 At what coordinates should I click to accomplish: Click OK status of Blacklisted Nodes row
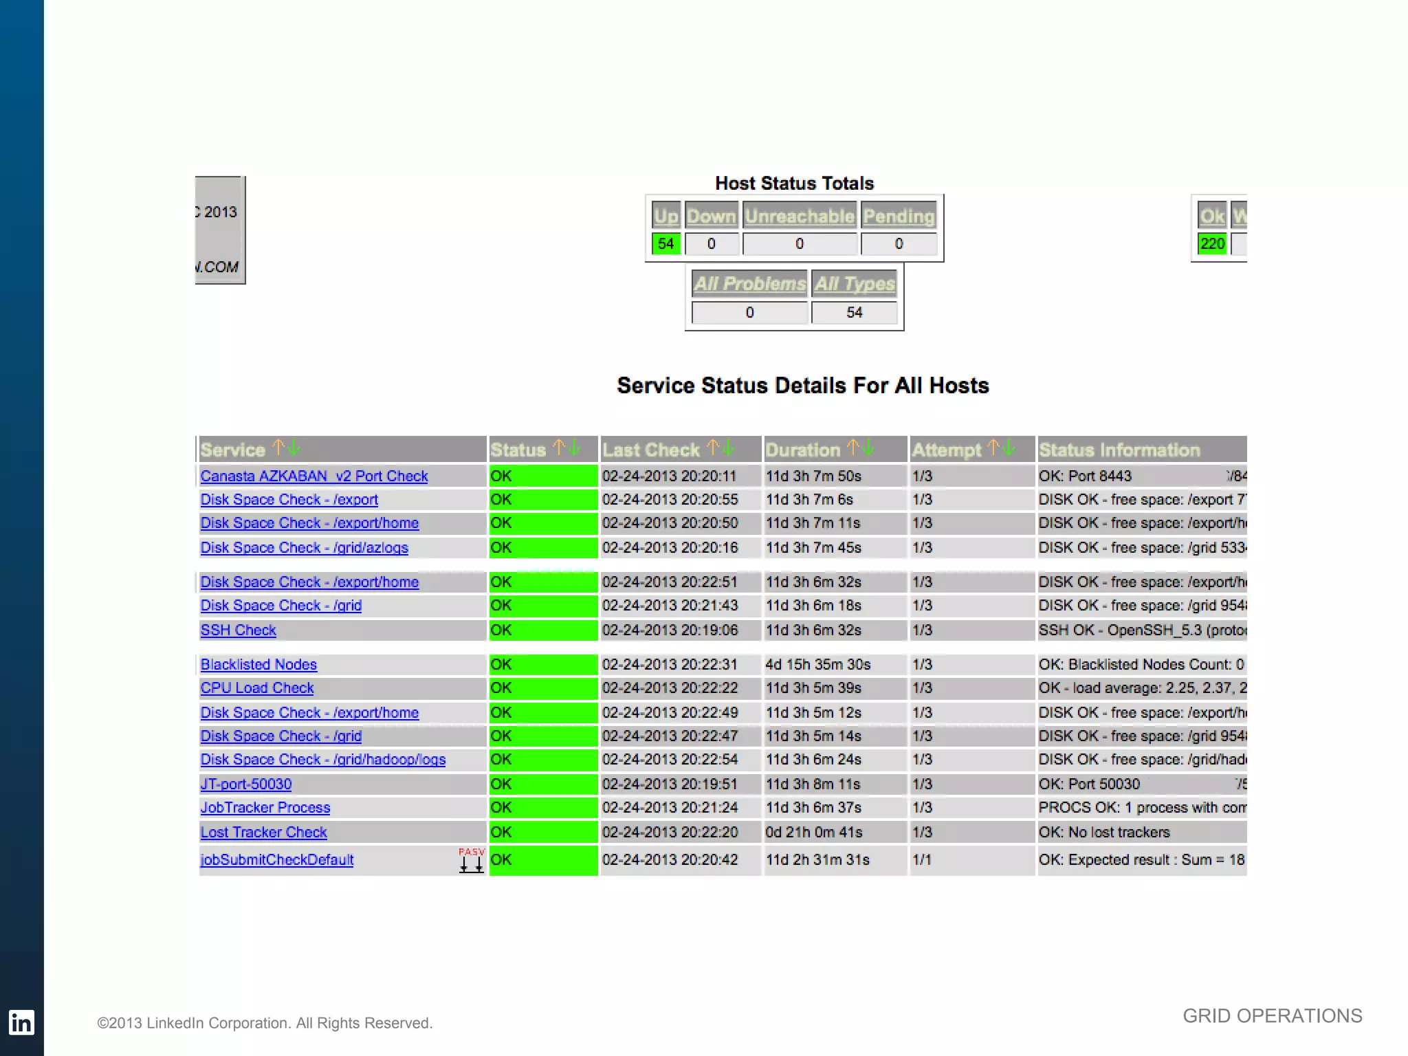click(x=543, y=664)
